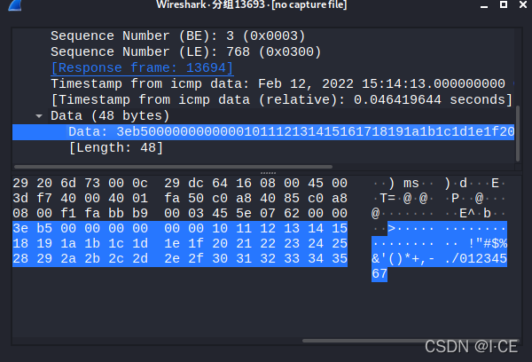532x362 pixels.
Task: Click ASCII text '67' in the byte view
Action: coord(379,273)
